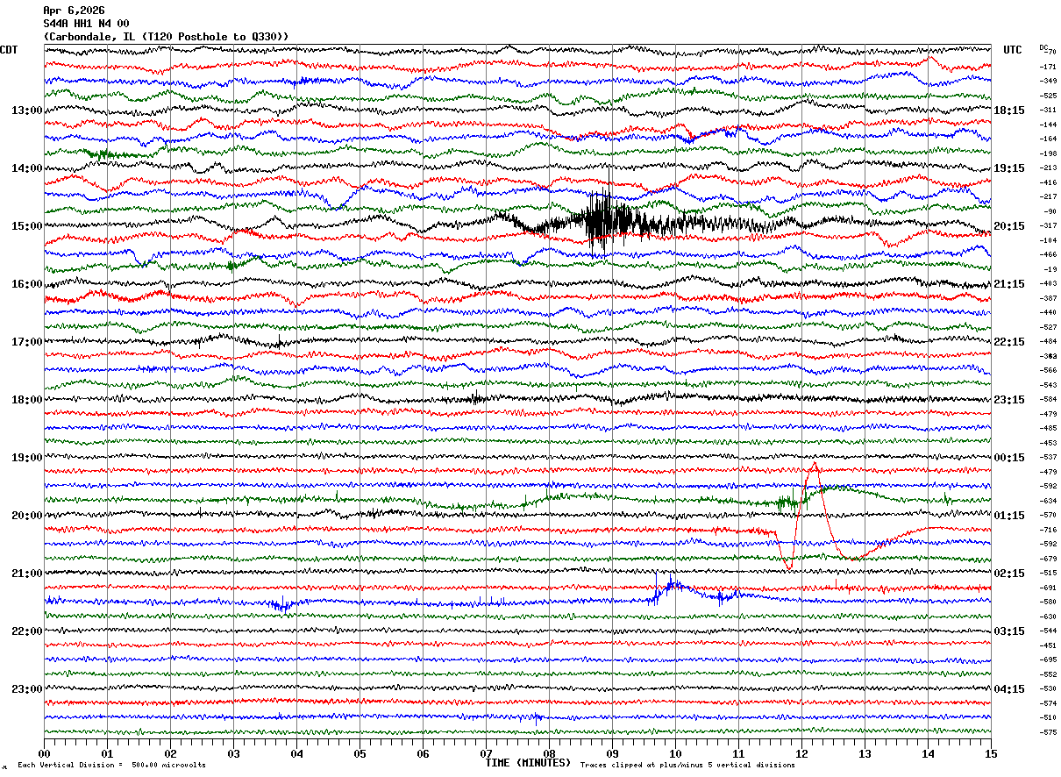Viewport: 1061px width, 777px height.
Task: Click the DC offset value '-695'
Action: pos(1048,659)
